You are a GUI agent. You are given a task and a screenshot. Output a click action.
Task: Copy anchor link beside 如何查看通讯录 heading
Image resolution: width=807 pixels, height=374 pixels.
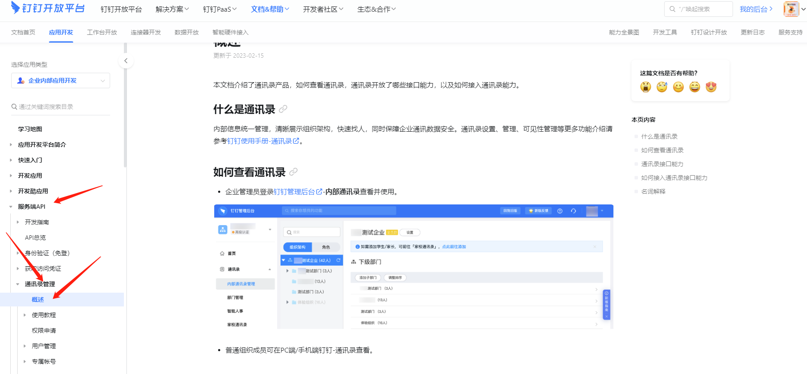click(293, 172)
